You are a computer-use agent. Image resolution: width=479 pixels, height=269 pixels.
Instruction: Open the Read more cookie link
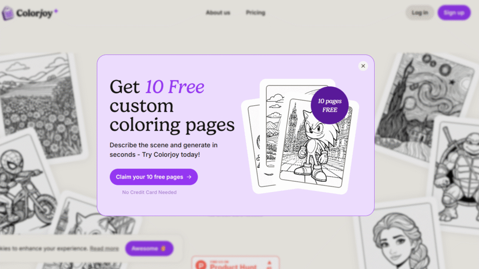tap(104, 248)
